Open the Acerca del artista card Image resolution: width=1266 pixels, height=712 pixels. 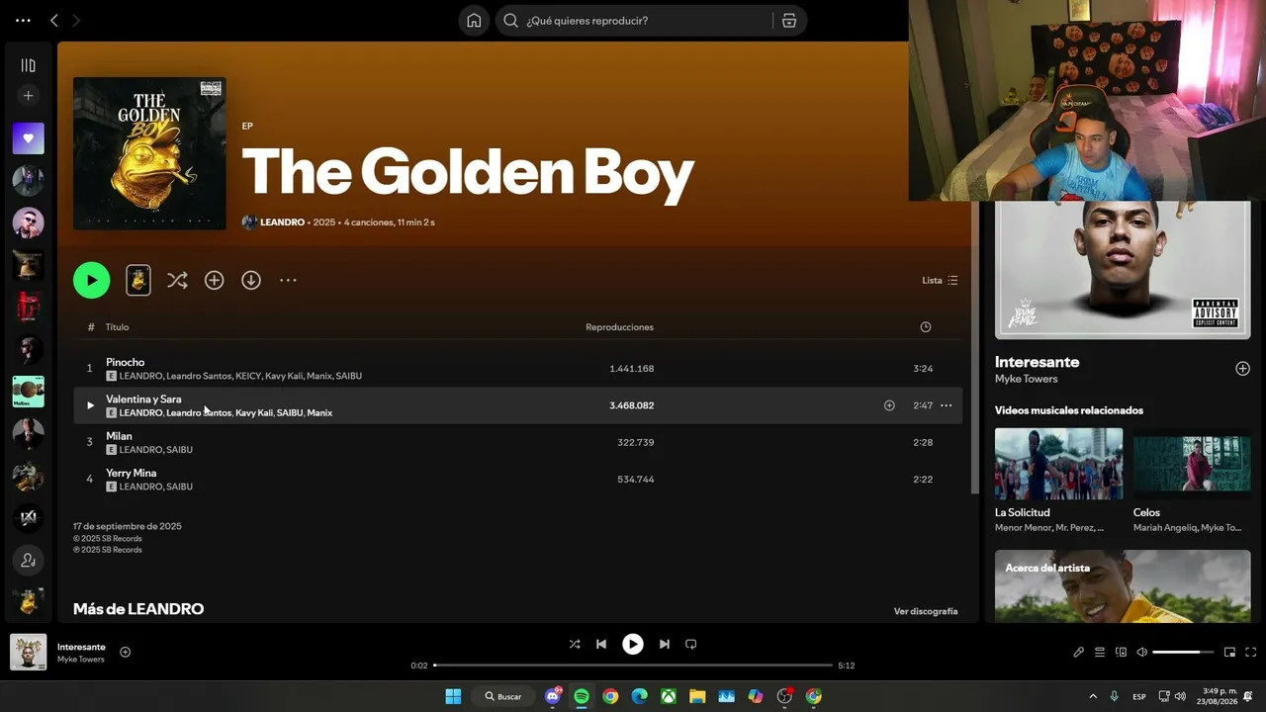pyautogui.click(x=1123, y=586)
